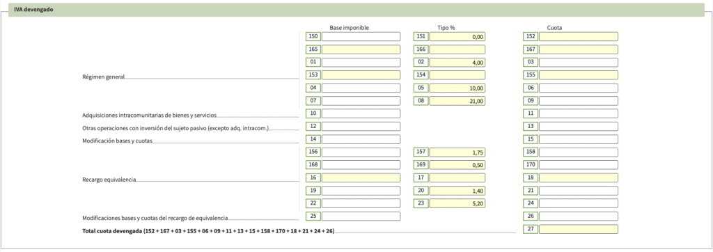Focus base imponible field 07
The image size is (713, 252).
361,101
